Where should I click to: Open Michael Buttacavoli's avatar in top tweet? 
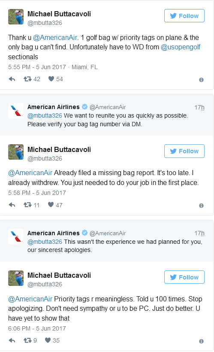pos(16,17)
